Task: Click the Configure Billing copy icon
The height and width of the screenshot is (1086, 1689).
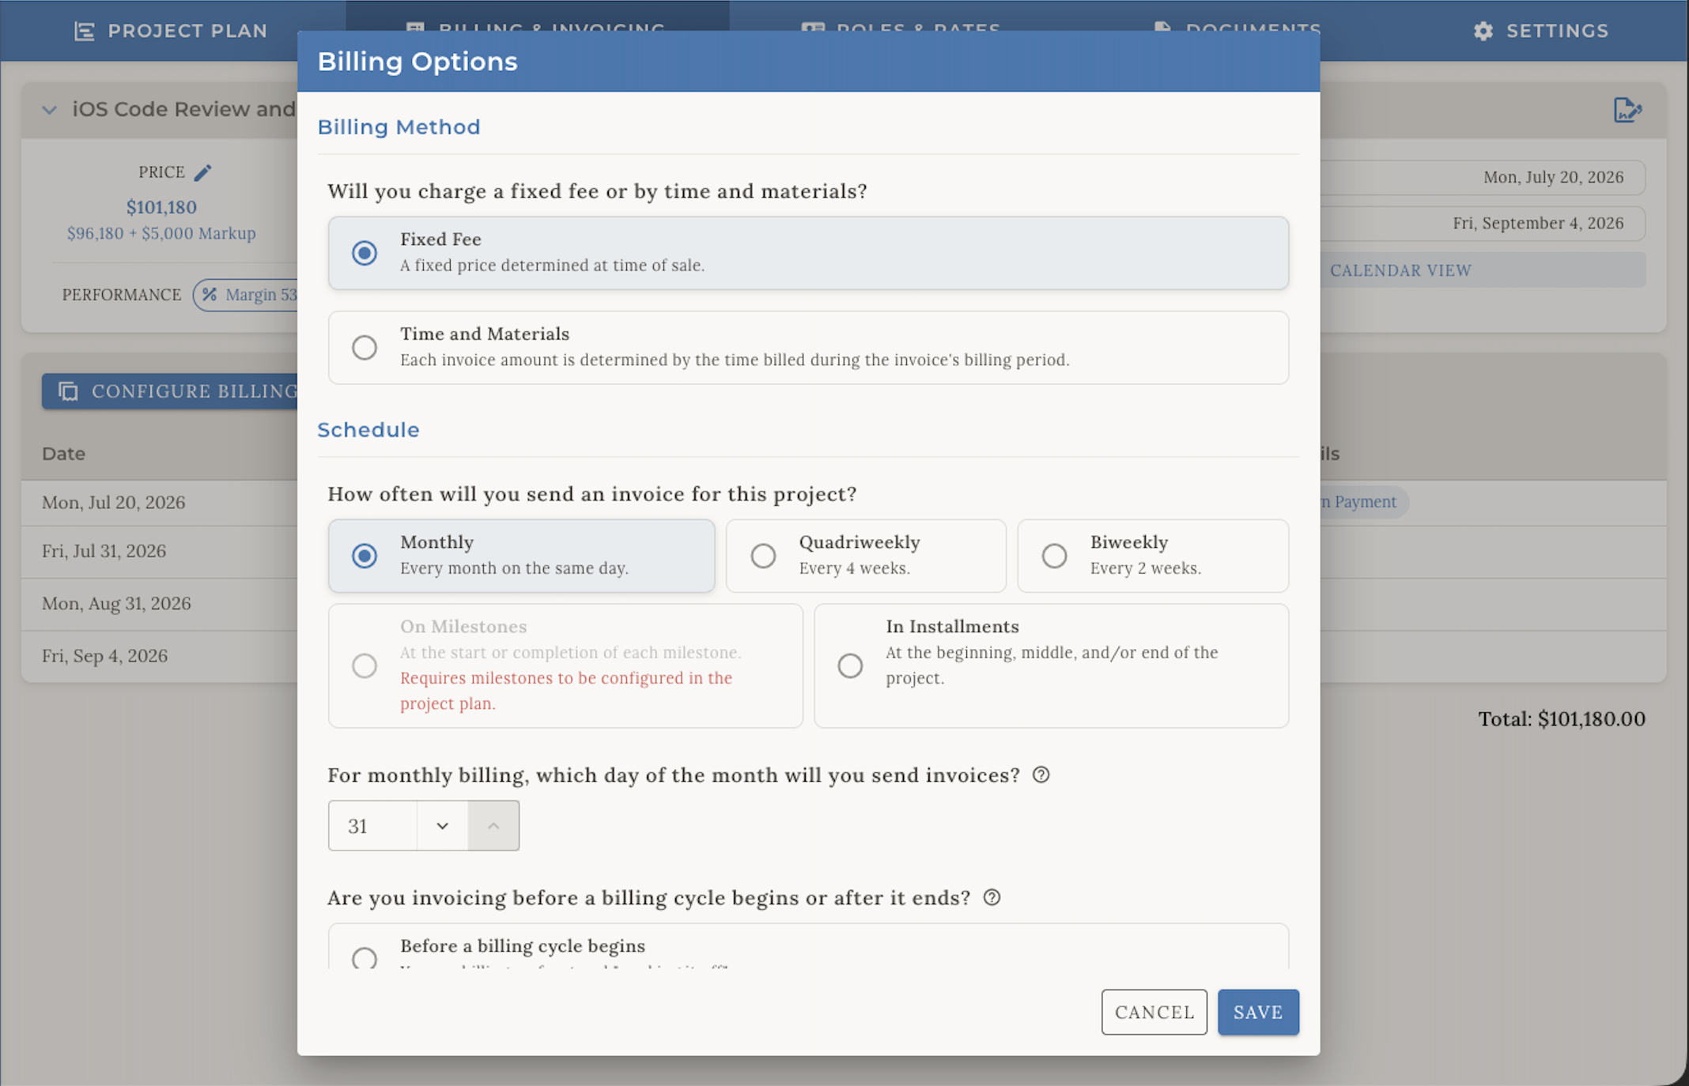Action: (x=69, y=391)
